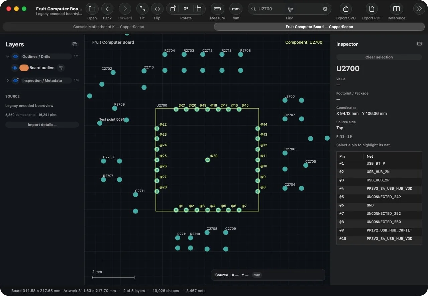
Task: Highlight net PP1V2_USB_HUB_CRFILT
Action: coord(379,231)
